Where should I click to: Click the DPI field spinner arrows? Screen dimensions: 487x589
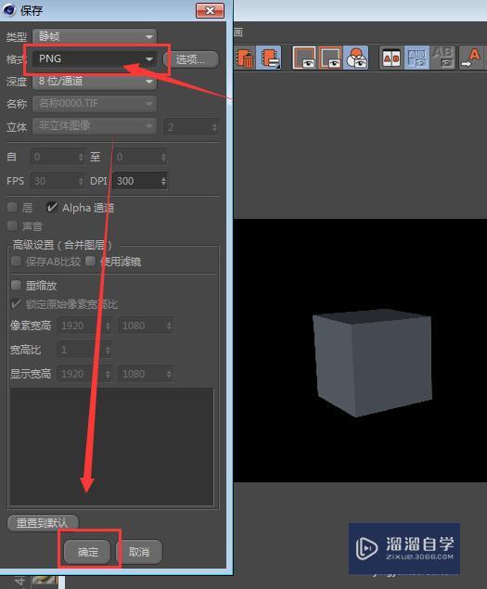tap(163, 181)
